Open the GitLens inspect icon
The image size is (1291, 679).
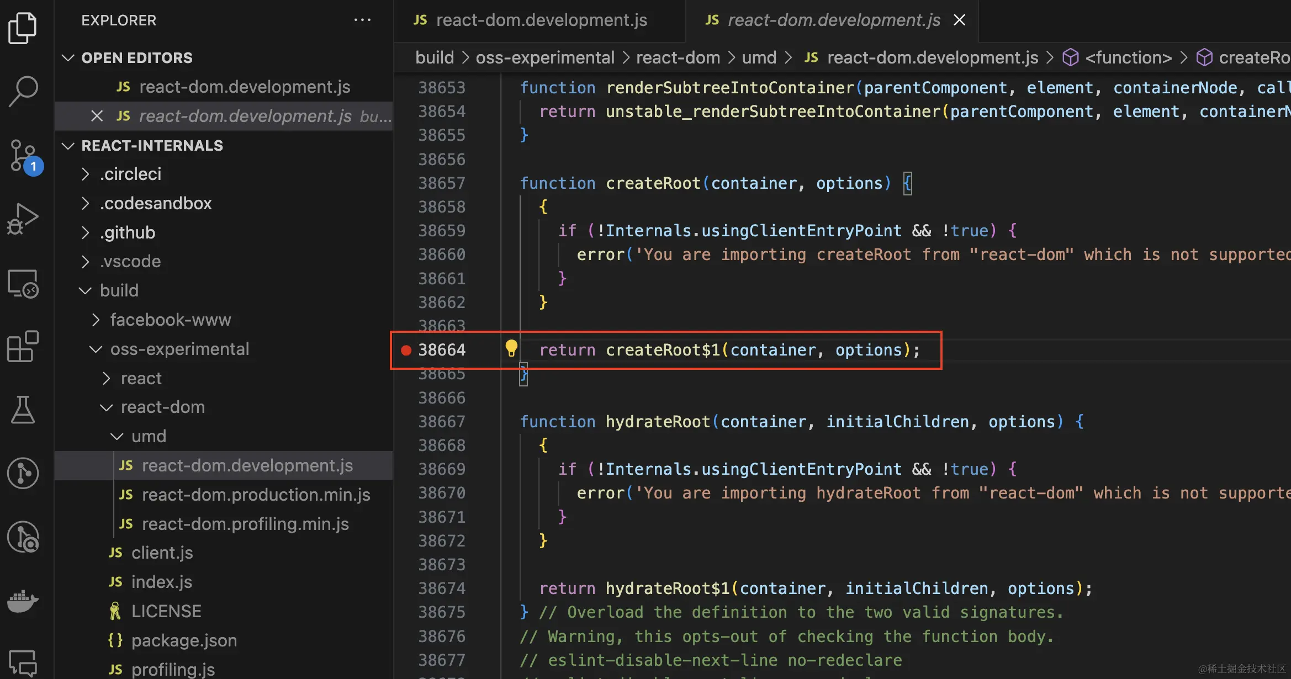click(x=23, y=537)
